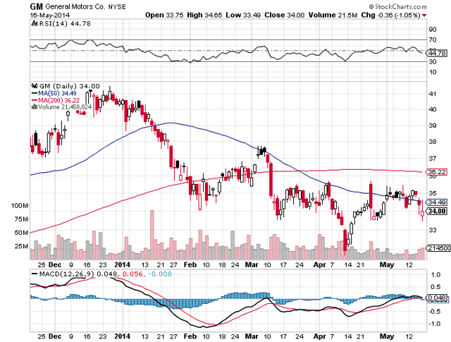451x342 pixels.
Task: Click the 16-May-2014 chart date
Action: (49, 15)
